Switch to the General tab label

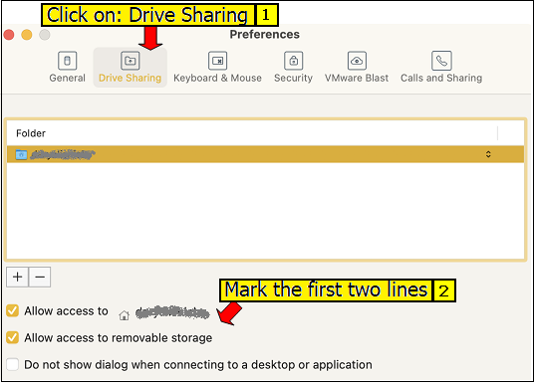(67, 78)
